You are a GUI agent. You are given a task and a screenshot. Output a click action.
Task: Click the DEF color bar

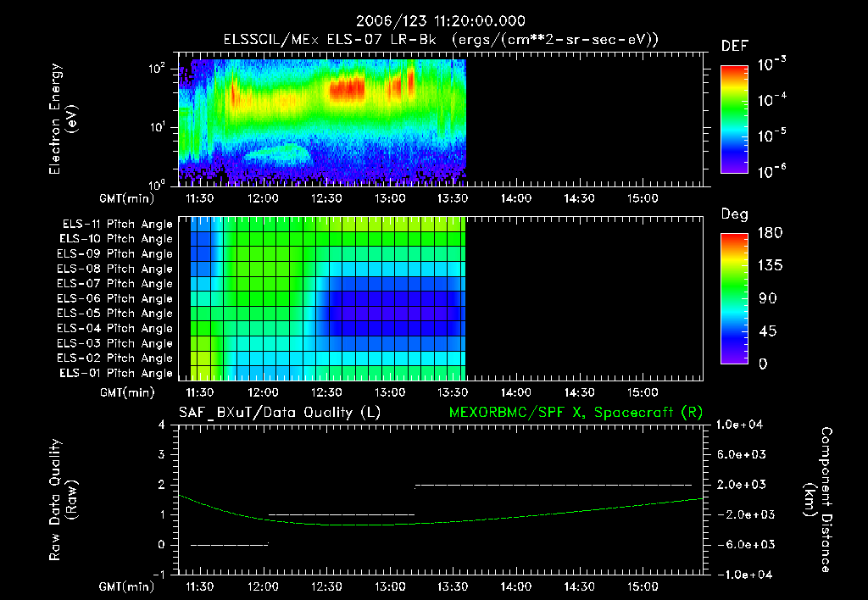(734, 119)
